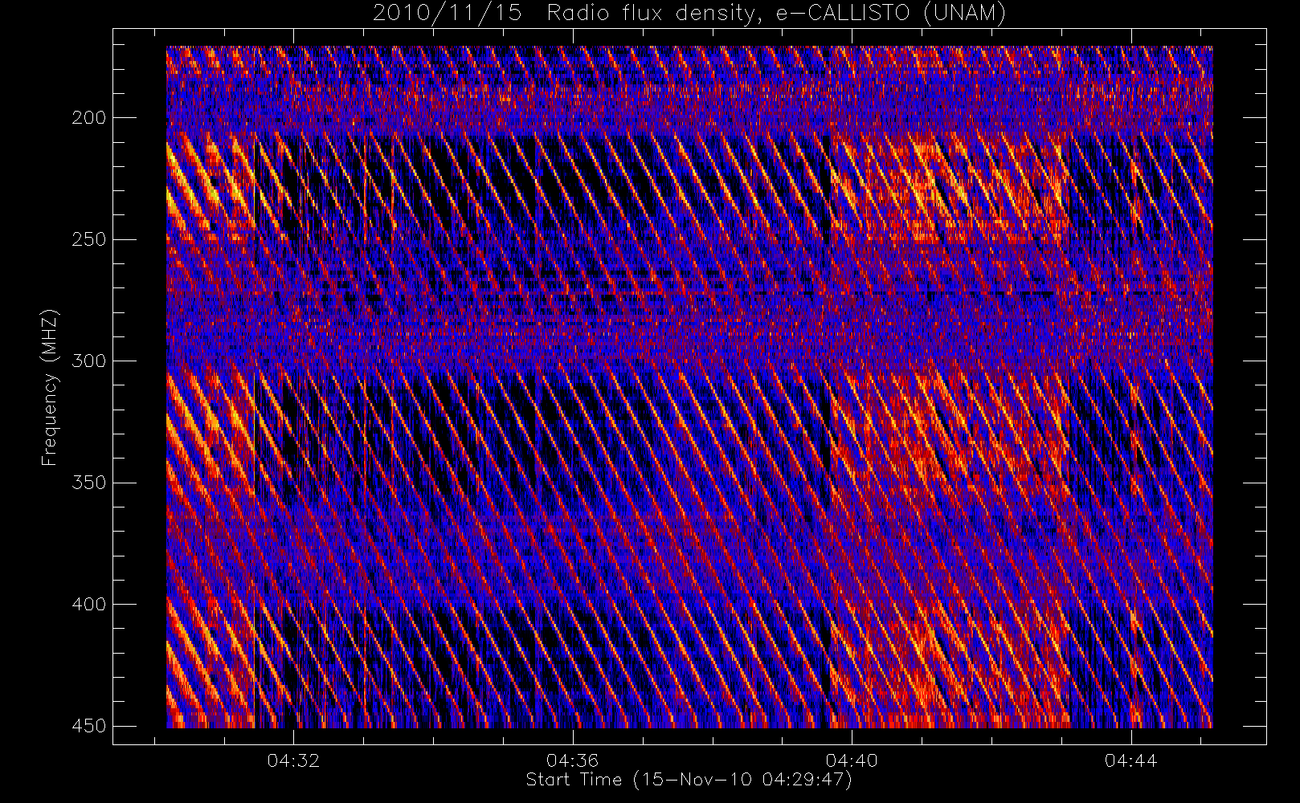This screenshot has height=803, width=1300.
Task: Click the 'Start Time (15-Nov-10 04:29:47)' axis label
Action: [689, 780]
